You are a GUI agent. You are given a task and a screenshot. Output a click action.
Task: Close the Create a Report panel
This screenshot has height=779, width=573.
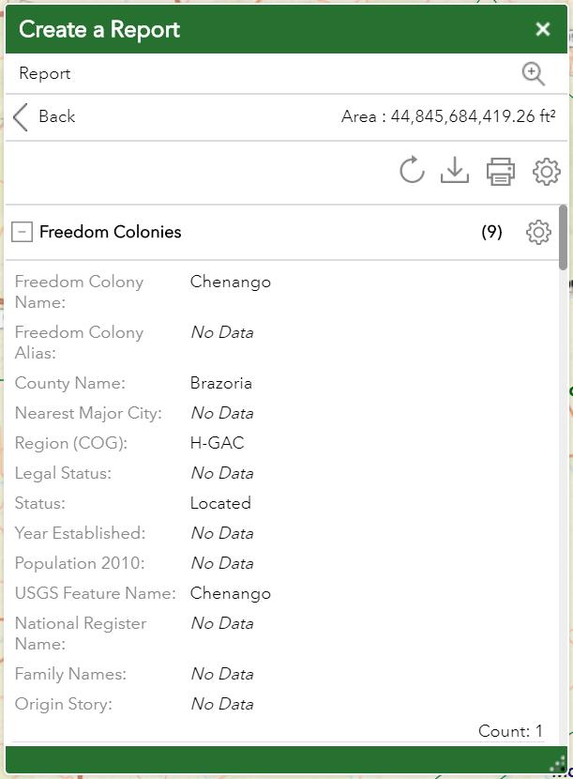(542, 29)
